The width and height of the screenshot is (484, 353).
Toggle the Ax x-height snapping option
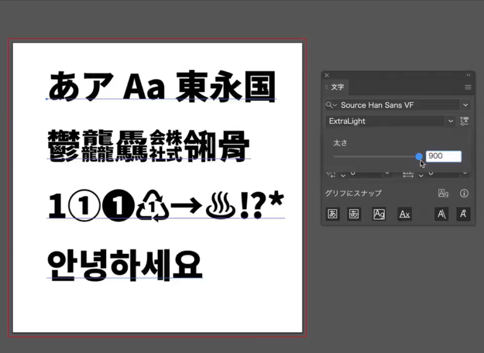click(405, 214)
